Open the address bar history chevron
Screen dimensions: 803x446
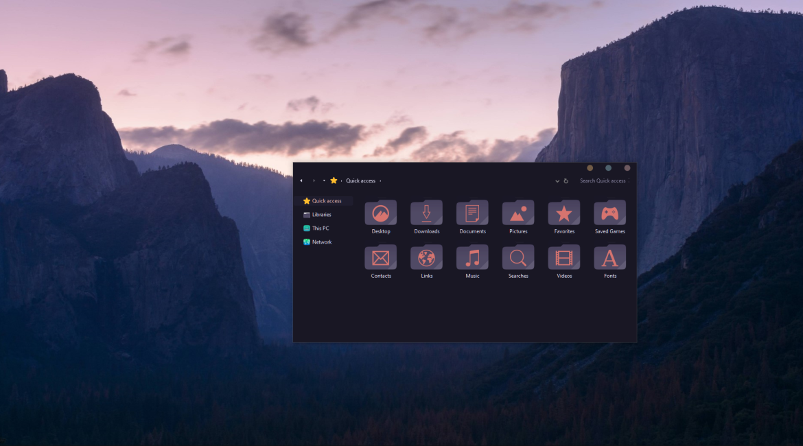coord(557,181)
